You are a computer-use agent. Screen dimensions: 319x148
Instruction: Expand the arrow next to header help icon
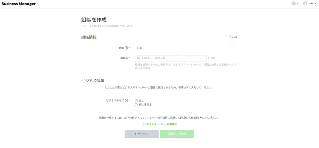298,4
